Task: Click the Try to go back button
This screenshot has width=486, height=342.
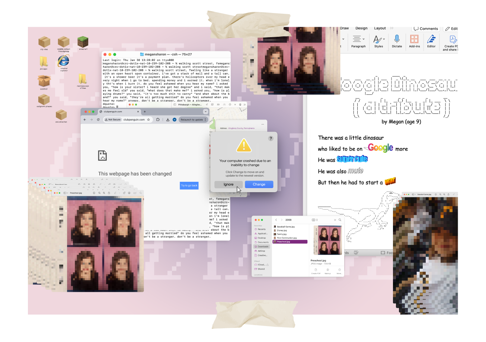Action: [x=189, y=185]
